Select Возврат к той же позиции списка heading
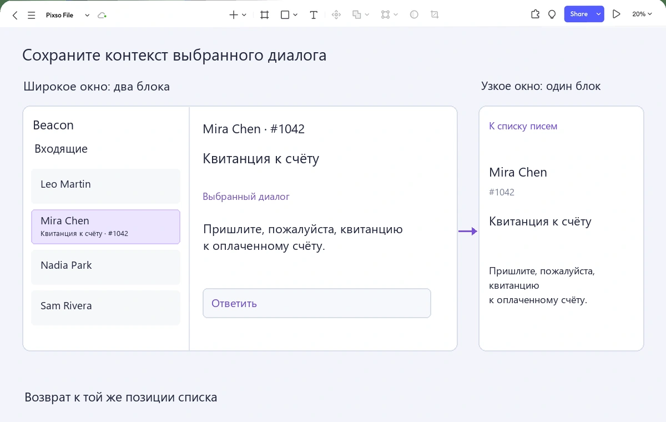Viewport: 666px width, 422px height. pos(121,398)
